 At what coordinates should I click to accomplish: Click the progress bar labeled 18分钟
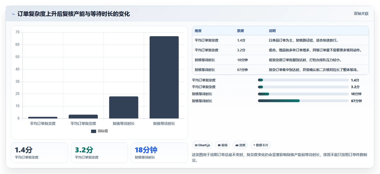click(303, 94)
